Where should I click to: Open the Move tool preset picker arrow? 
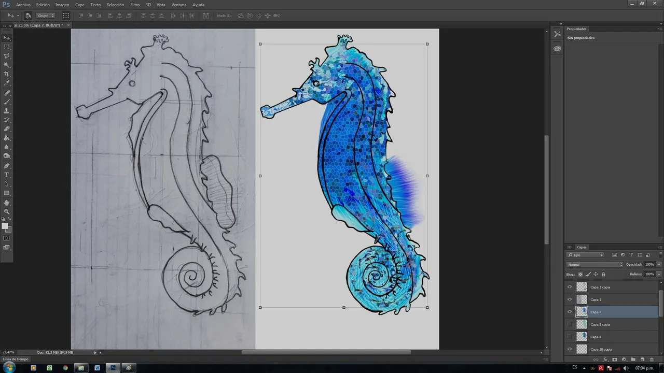pos(18,16)
